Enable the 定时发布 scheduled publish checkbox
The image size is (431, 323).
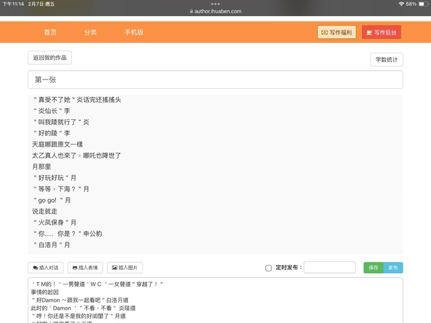pos(269,268)
